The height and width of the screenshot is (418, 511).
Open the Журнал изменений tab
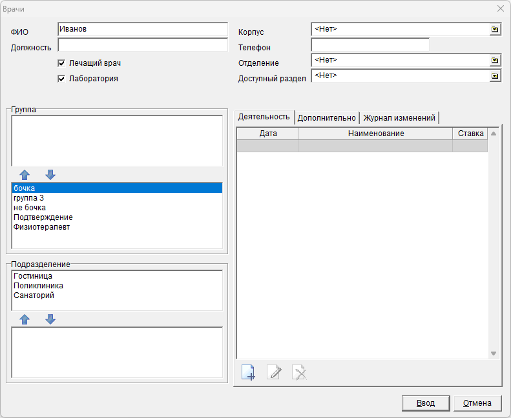399,118
